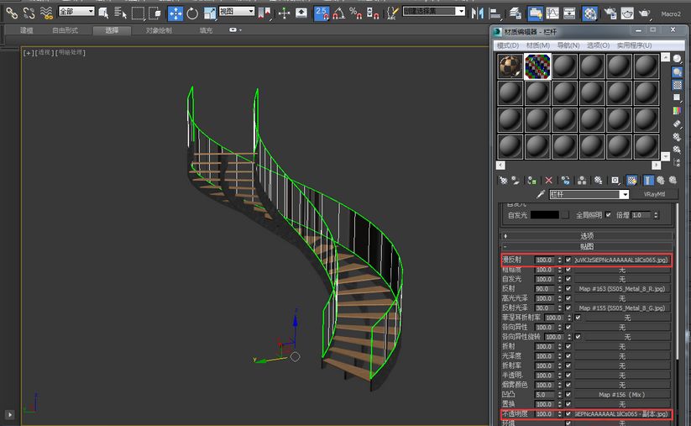Image resolution: width=691 pixels, height=426 pixels.
Task: Open the 视图 reference coordinate dropdown
Action: point(237,11)
